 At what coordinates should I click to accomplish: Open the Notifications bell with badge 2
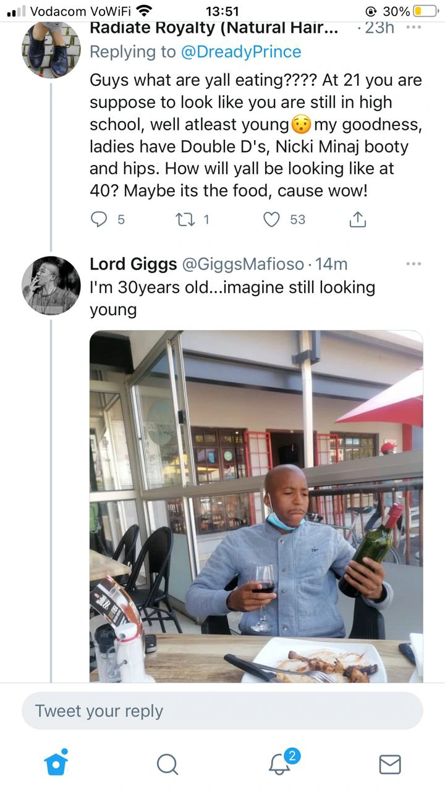(x=281, y=763)
